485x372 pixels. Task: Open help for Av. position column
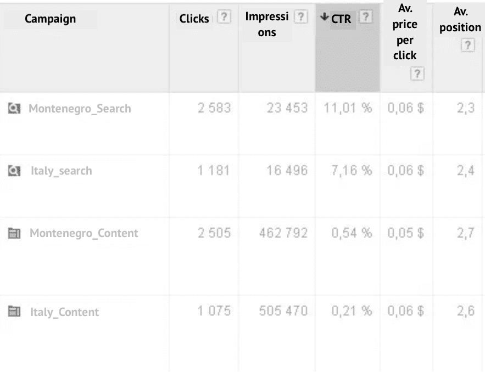(x=468, y=46)
